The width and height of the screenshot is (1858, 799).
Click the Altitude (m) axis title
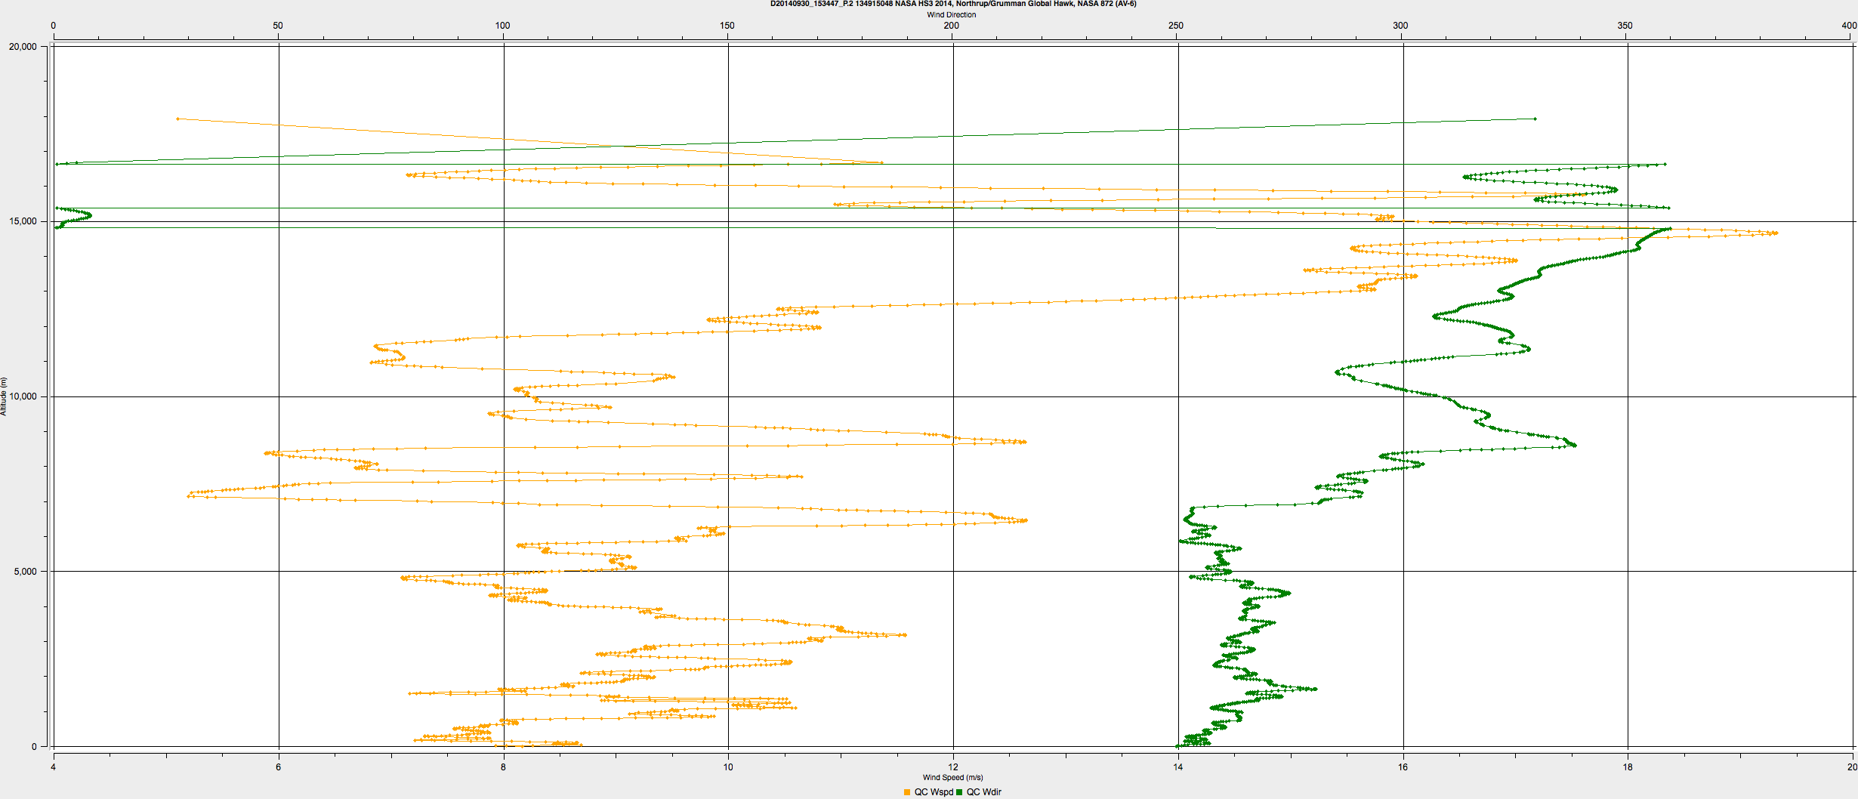4,396
